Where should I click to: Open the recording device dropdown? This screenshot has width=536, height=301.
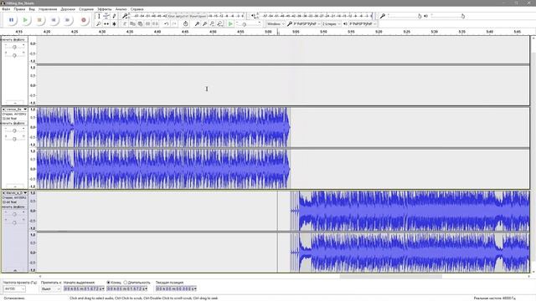pyautogui.click(x=307, y=24)
